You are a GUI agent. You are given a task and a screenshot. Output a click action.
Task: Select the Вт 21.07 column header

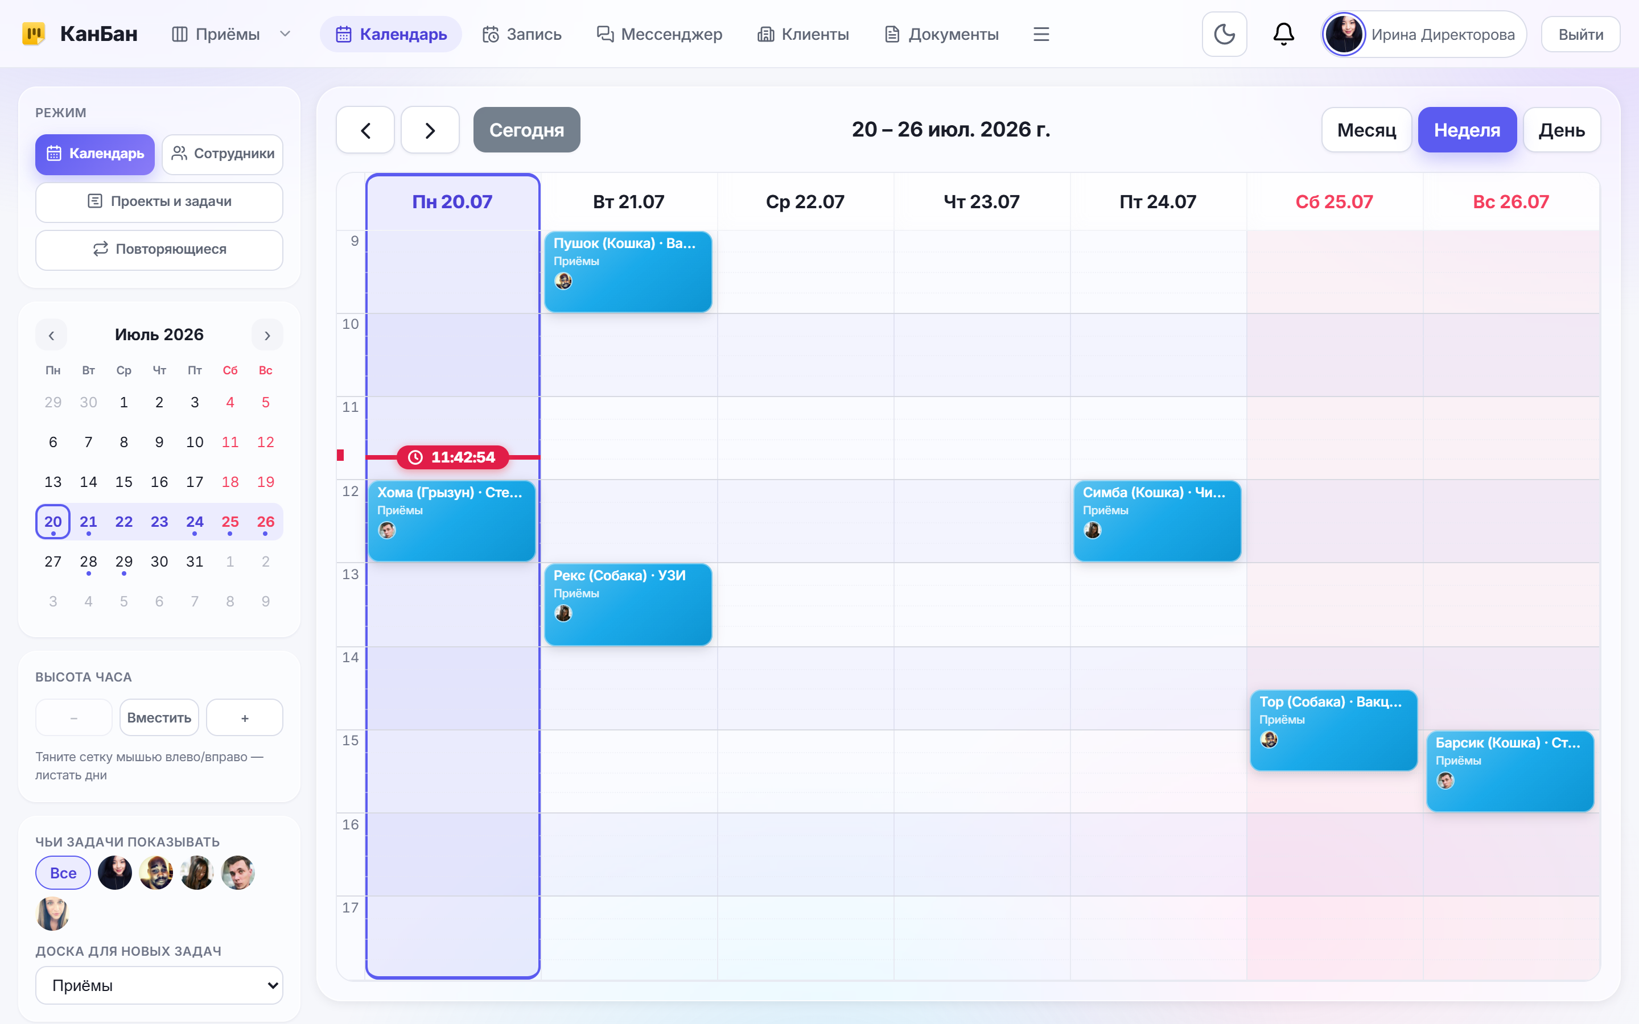point(628,202)
